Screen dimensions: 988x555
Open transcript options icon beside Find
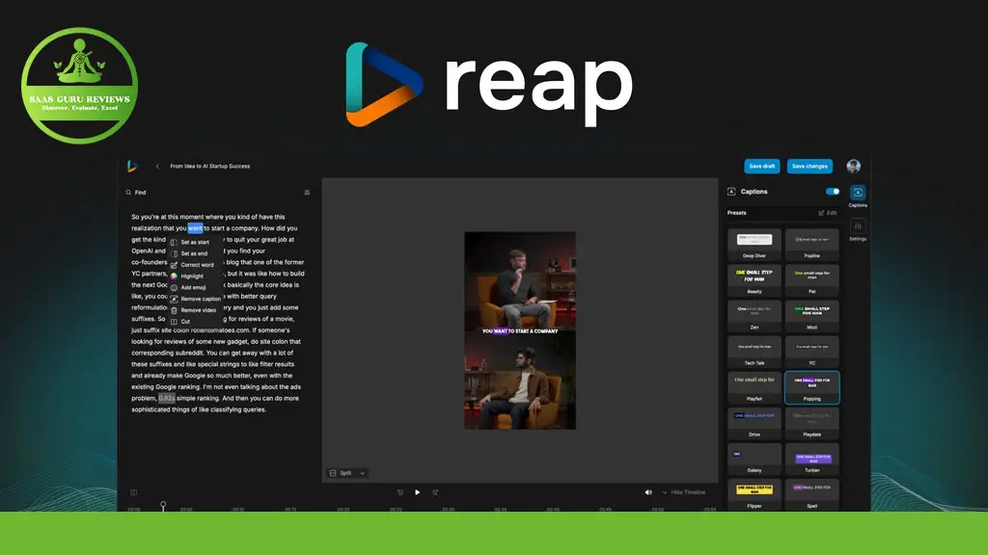tap(307, 193)
